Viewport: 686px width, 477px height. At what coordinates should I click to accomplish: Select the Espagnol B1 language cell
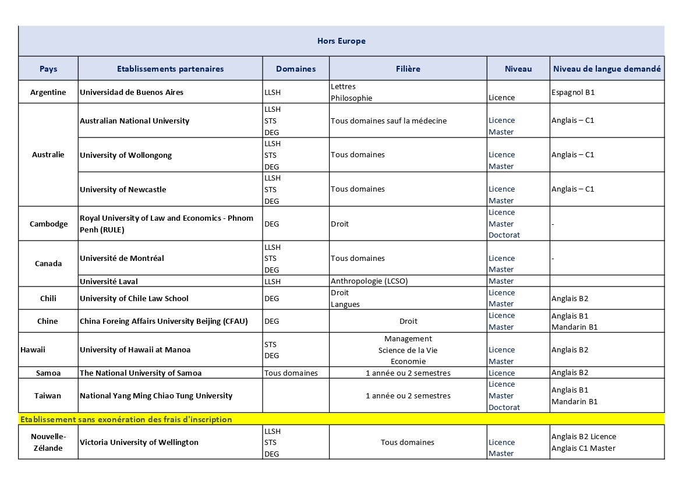(x=573, y=92)
